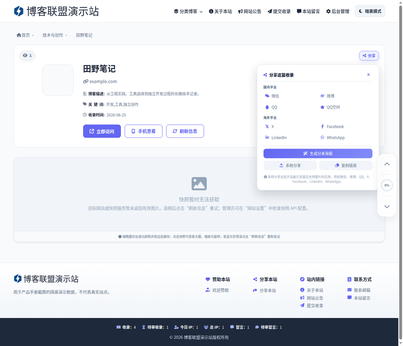Go to 技术与创作 breadcrumb link
Screen dimensions: 403x346
click(53, 35)
